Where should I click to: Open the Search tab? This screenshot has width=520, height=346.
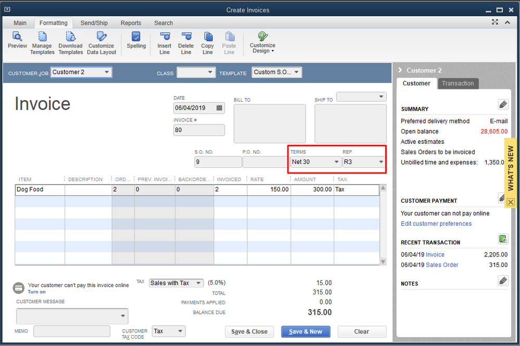[163, 23]
